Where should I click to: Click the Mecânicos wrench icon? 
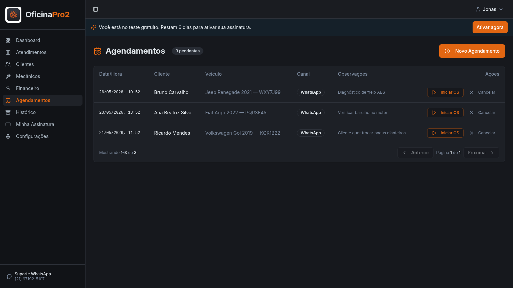(8, 76)
